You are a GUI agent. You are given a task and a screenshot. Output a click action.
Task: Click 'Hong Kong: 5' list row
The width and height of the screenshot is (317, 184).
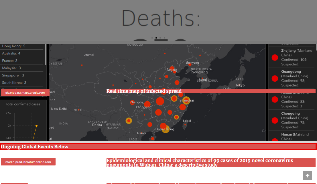click(x=22, y=46)
